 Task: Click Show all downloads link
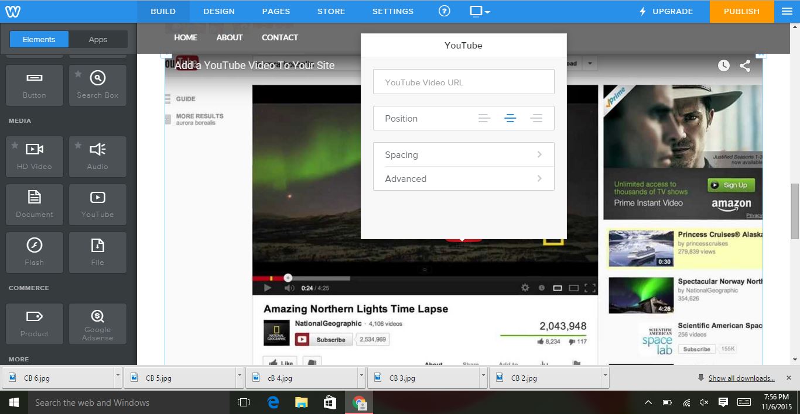point(741,378)
